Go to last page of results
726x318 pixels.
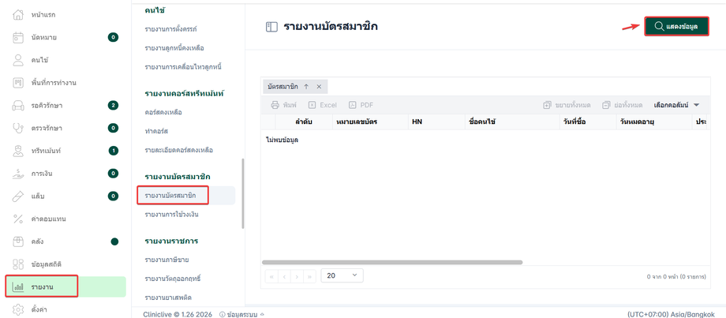[x=309, y=276]
